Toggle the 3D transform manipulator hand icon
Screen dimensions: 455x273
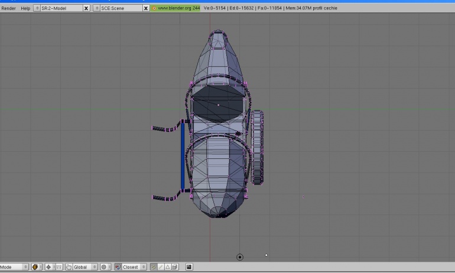[69, 267]
